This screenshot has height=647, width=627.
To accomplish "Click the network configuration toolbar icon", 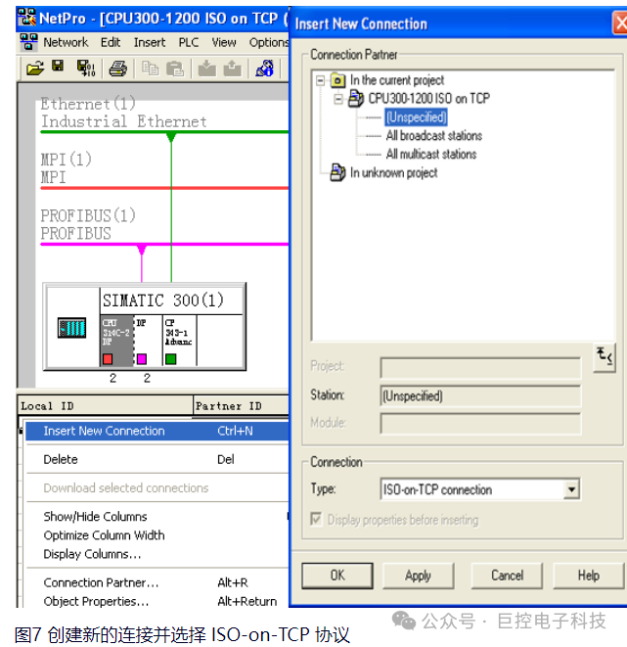I will 265,69.
